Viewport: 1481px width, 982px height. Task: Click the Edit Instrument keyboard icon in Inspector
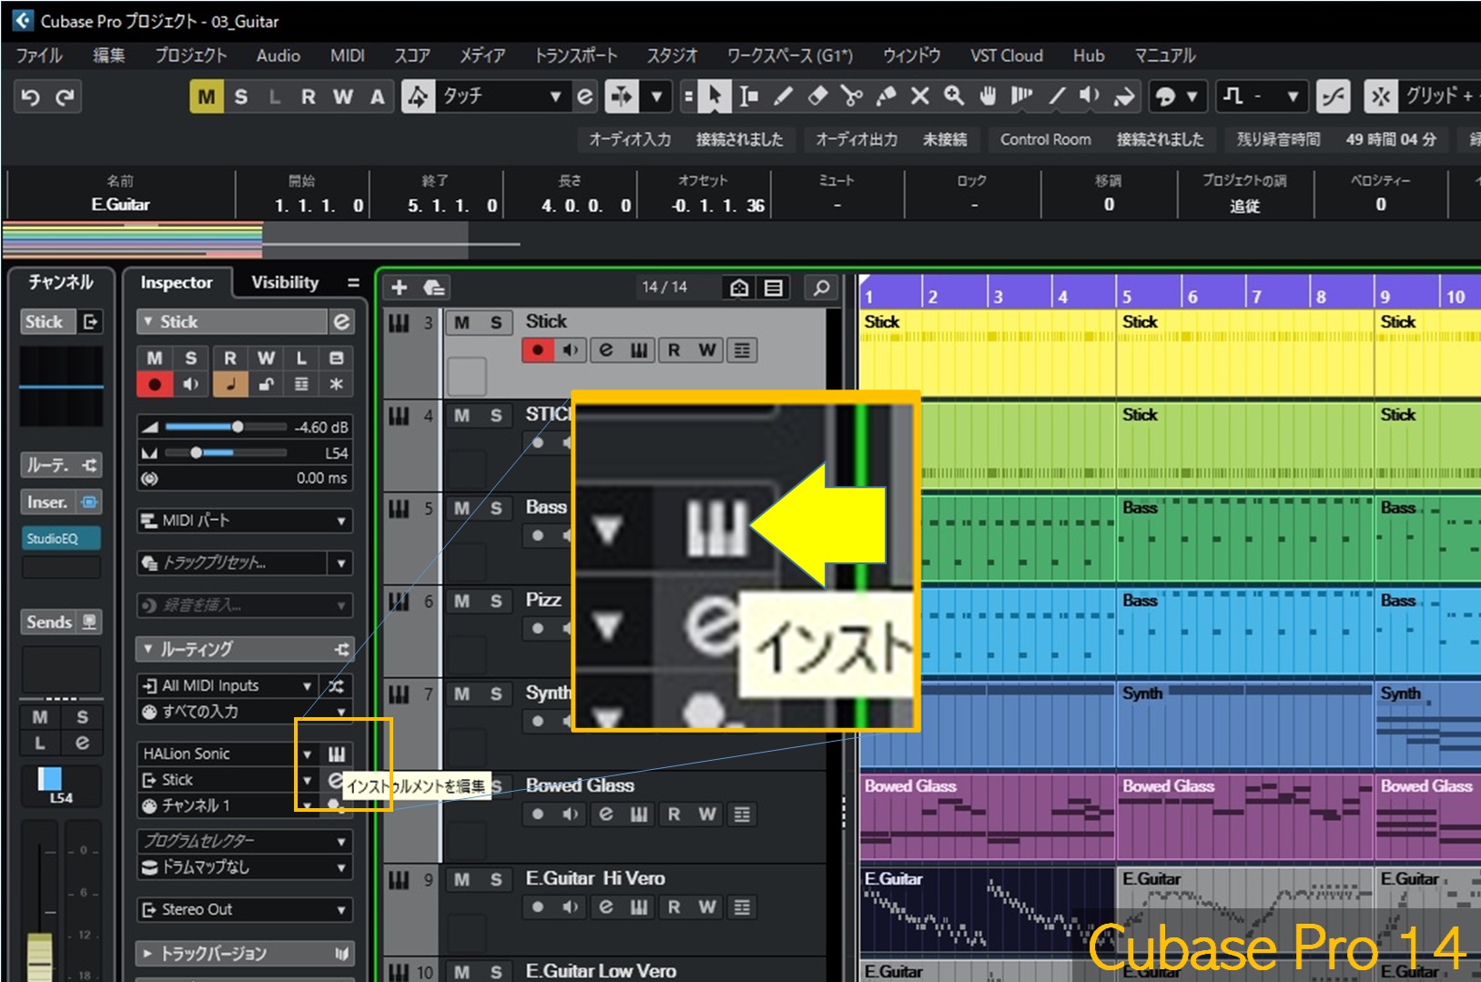[337, 754]
